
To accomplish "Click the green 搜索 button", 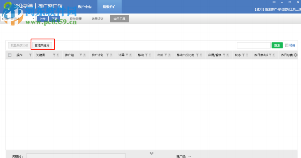I will click(x=277, y=45).
